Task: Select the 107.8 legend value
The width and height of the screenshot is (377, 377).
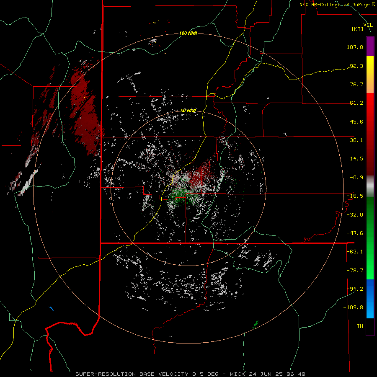Action: coord(355,47)
